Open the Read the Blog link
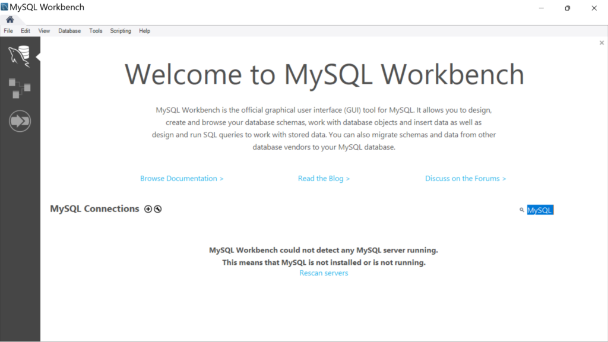Screen dimensions: 608x342 point(324,178)
